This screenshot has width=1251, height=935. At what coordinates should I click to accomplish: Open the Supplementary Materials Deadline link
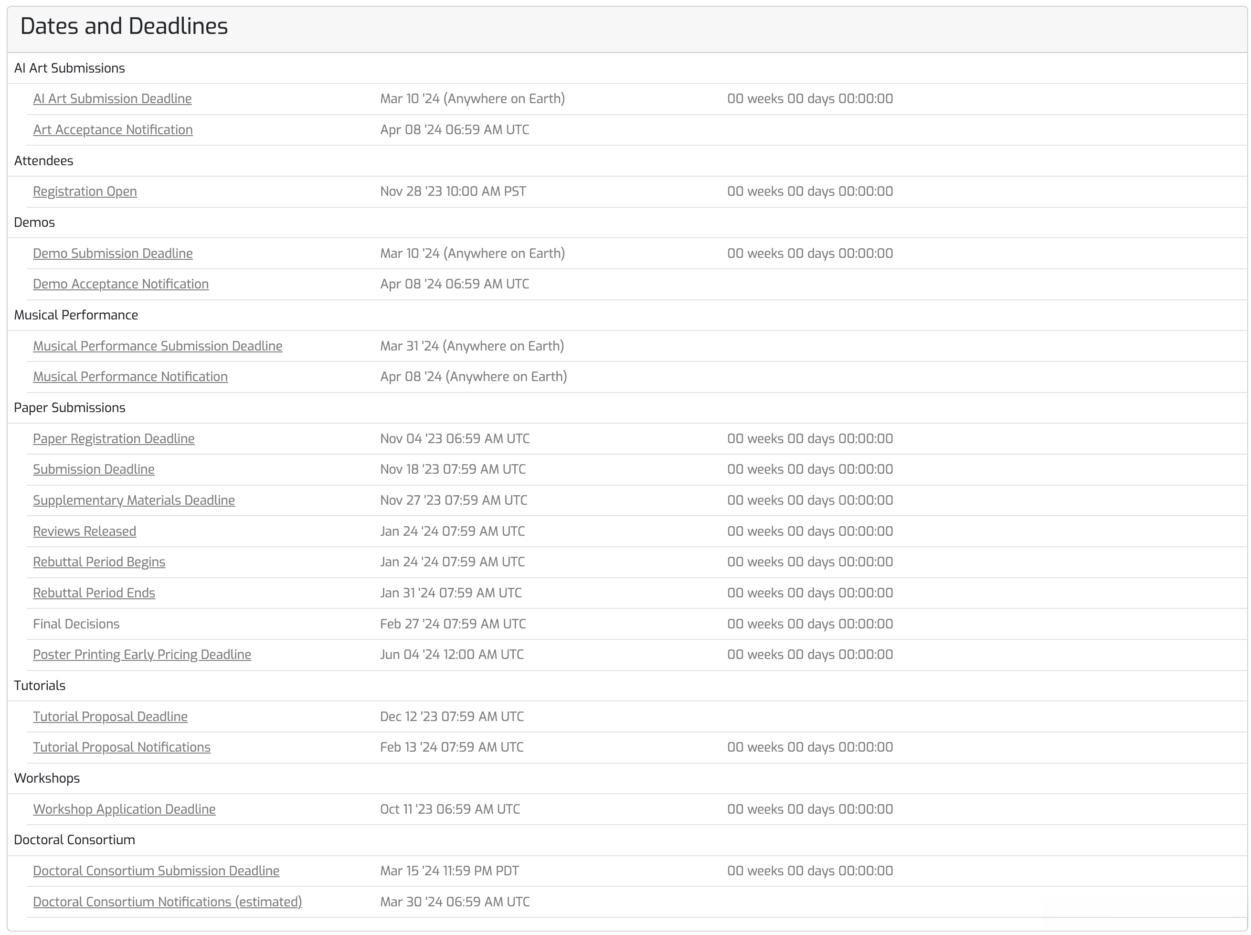coord(134,500)
